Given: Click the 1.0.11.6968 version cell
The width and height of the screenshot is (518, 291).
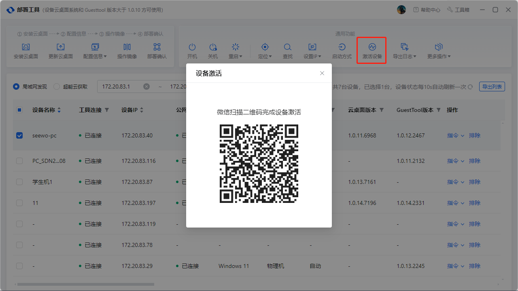Looking at the screenshot, I should coord(362,135).
